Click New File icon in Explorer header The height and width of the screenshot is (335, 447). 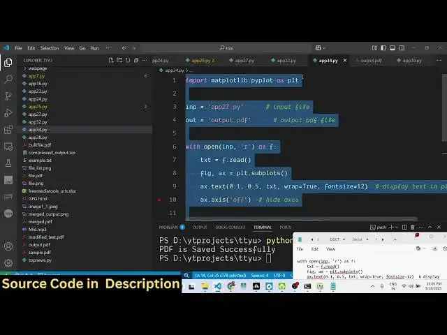111,61
